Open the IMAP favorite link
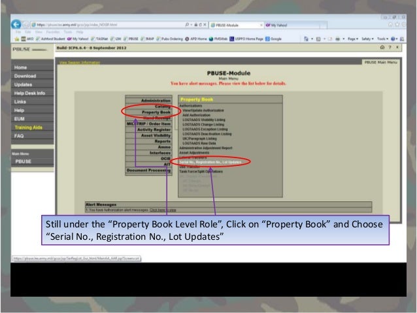The height and width of the screenshot is (313, 417). (147, 39)
